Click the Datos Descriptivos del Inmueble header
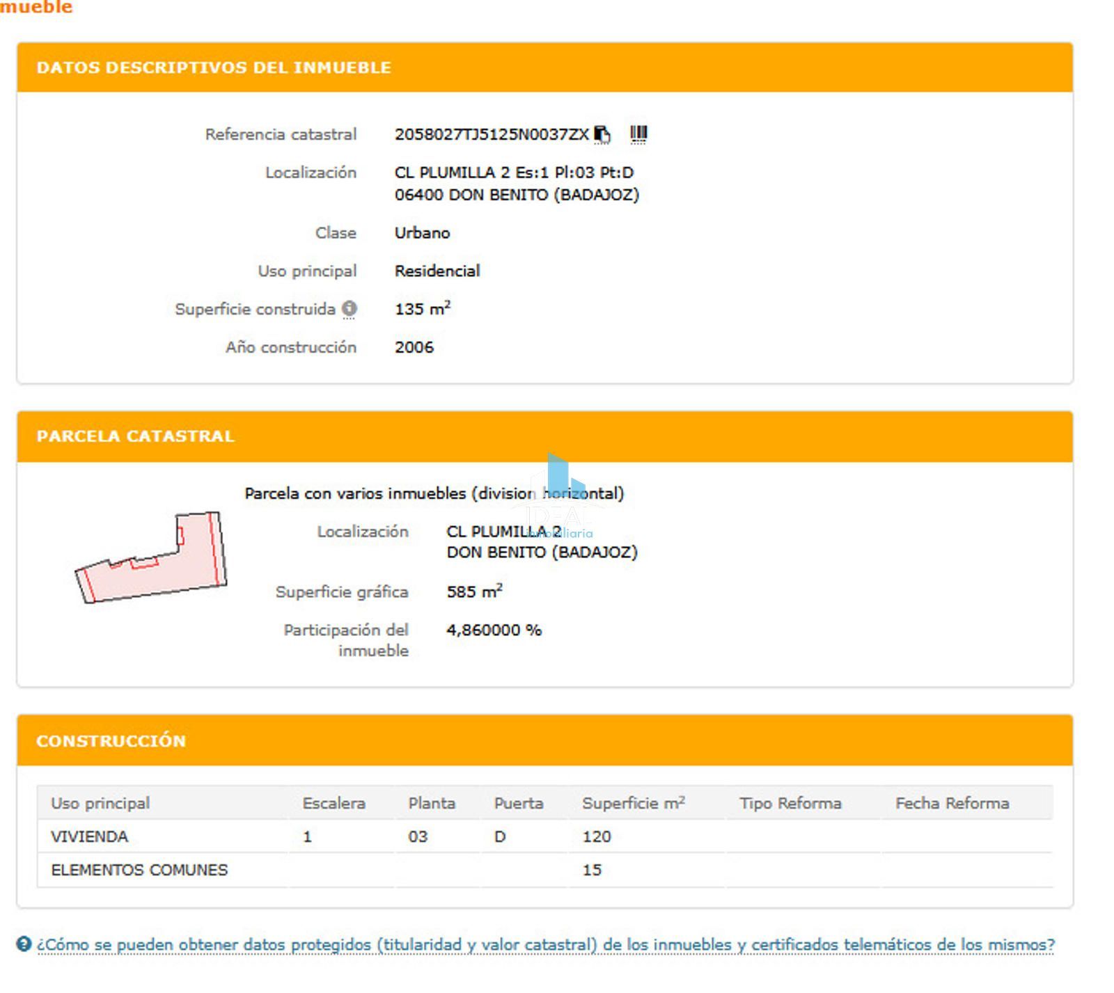Screen dimensions: 1114x993 pos(214,67)
